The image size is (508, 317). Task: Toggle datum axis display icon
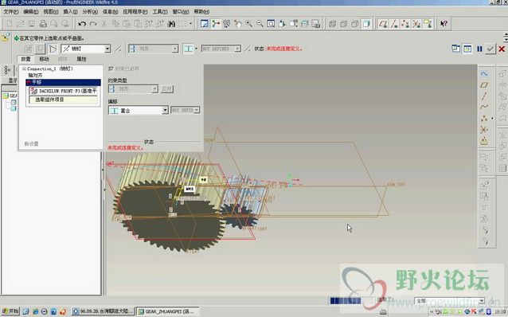(394, 24)
